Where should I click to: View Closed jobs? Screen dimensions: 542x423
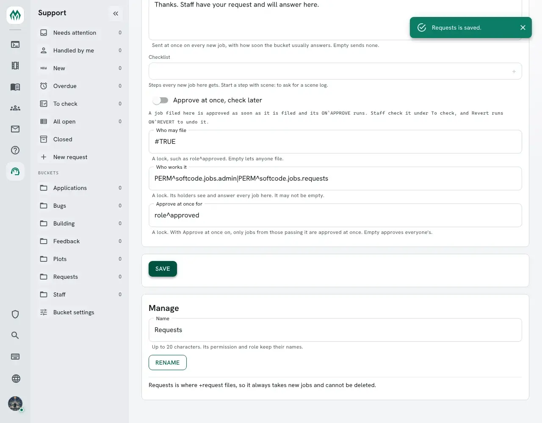(80, 139)
